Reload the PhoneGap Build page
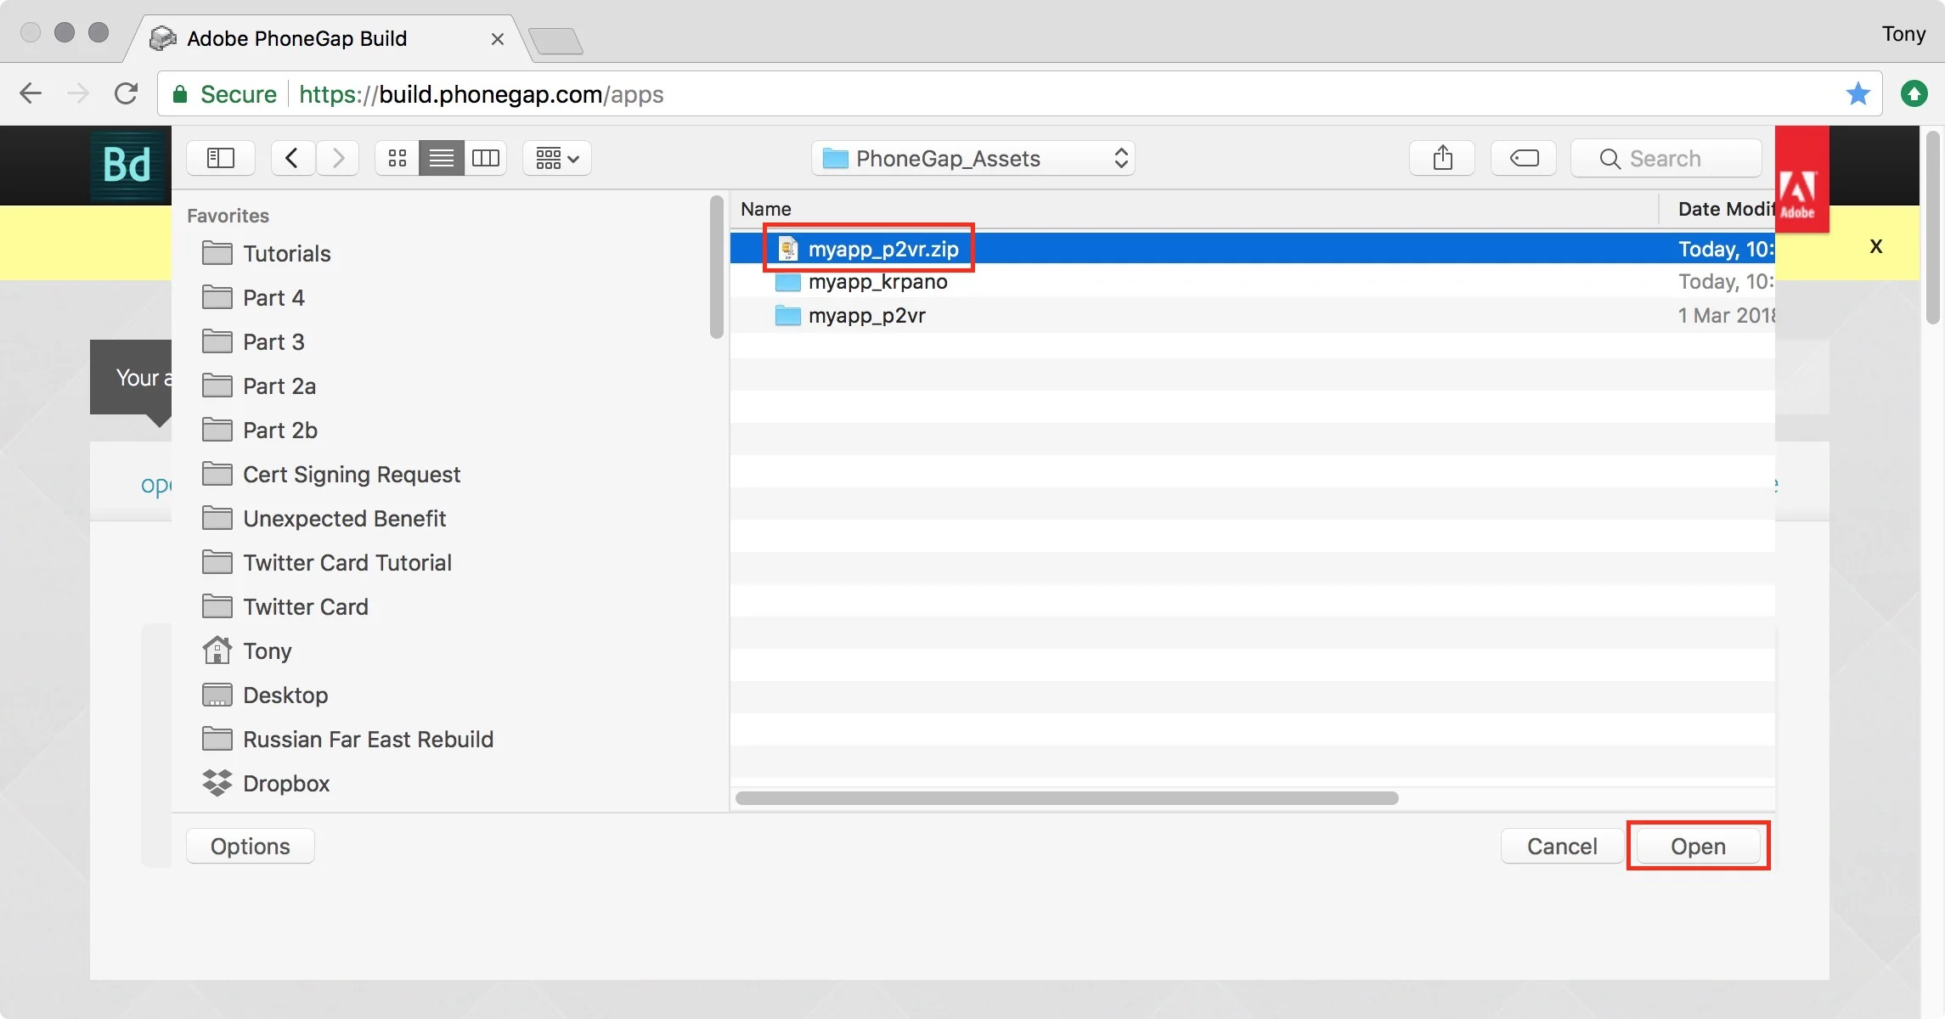The height and width of the screenshot is (1019, 1945). pyautogui.click(x=126, y=93)
